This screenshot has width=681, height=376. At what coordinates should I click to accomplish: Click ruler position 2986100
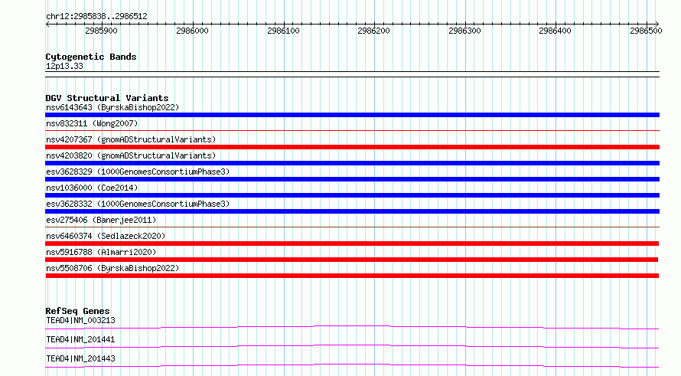coord(284,31)
